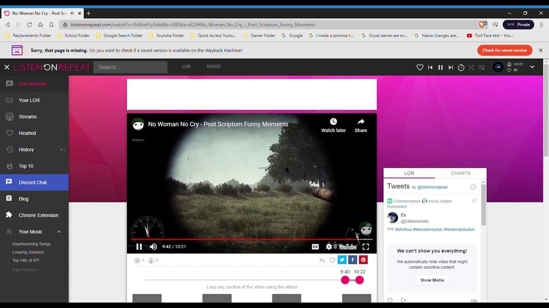The width and height of the screenshot is (549, 308).
Task: Click the Search input field
Action: click(x=130, y=67)
